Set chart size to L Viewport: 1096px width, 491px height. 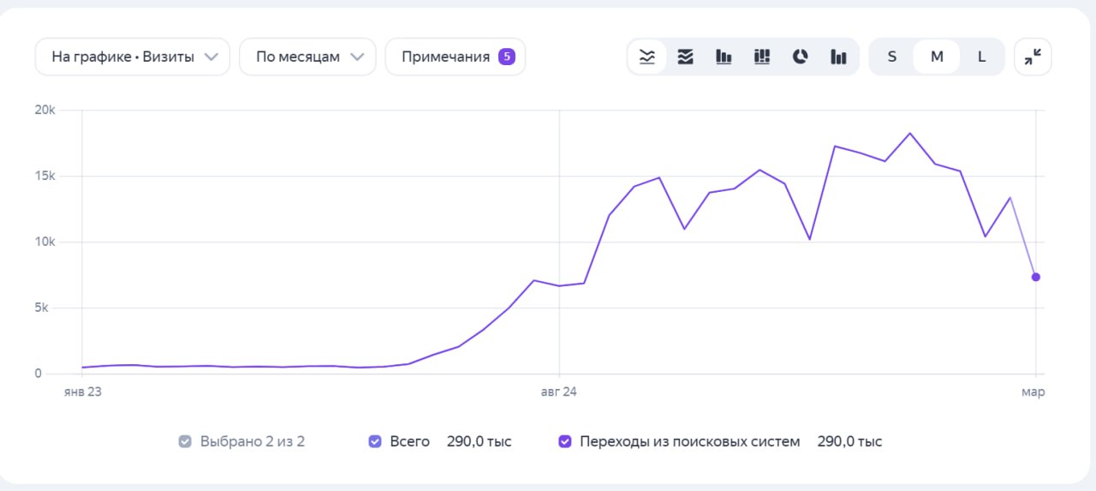pos(981,57)
